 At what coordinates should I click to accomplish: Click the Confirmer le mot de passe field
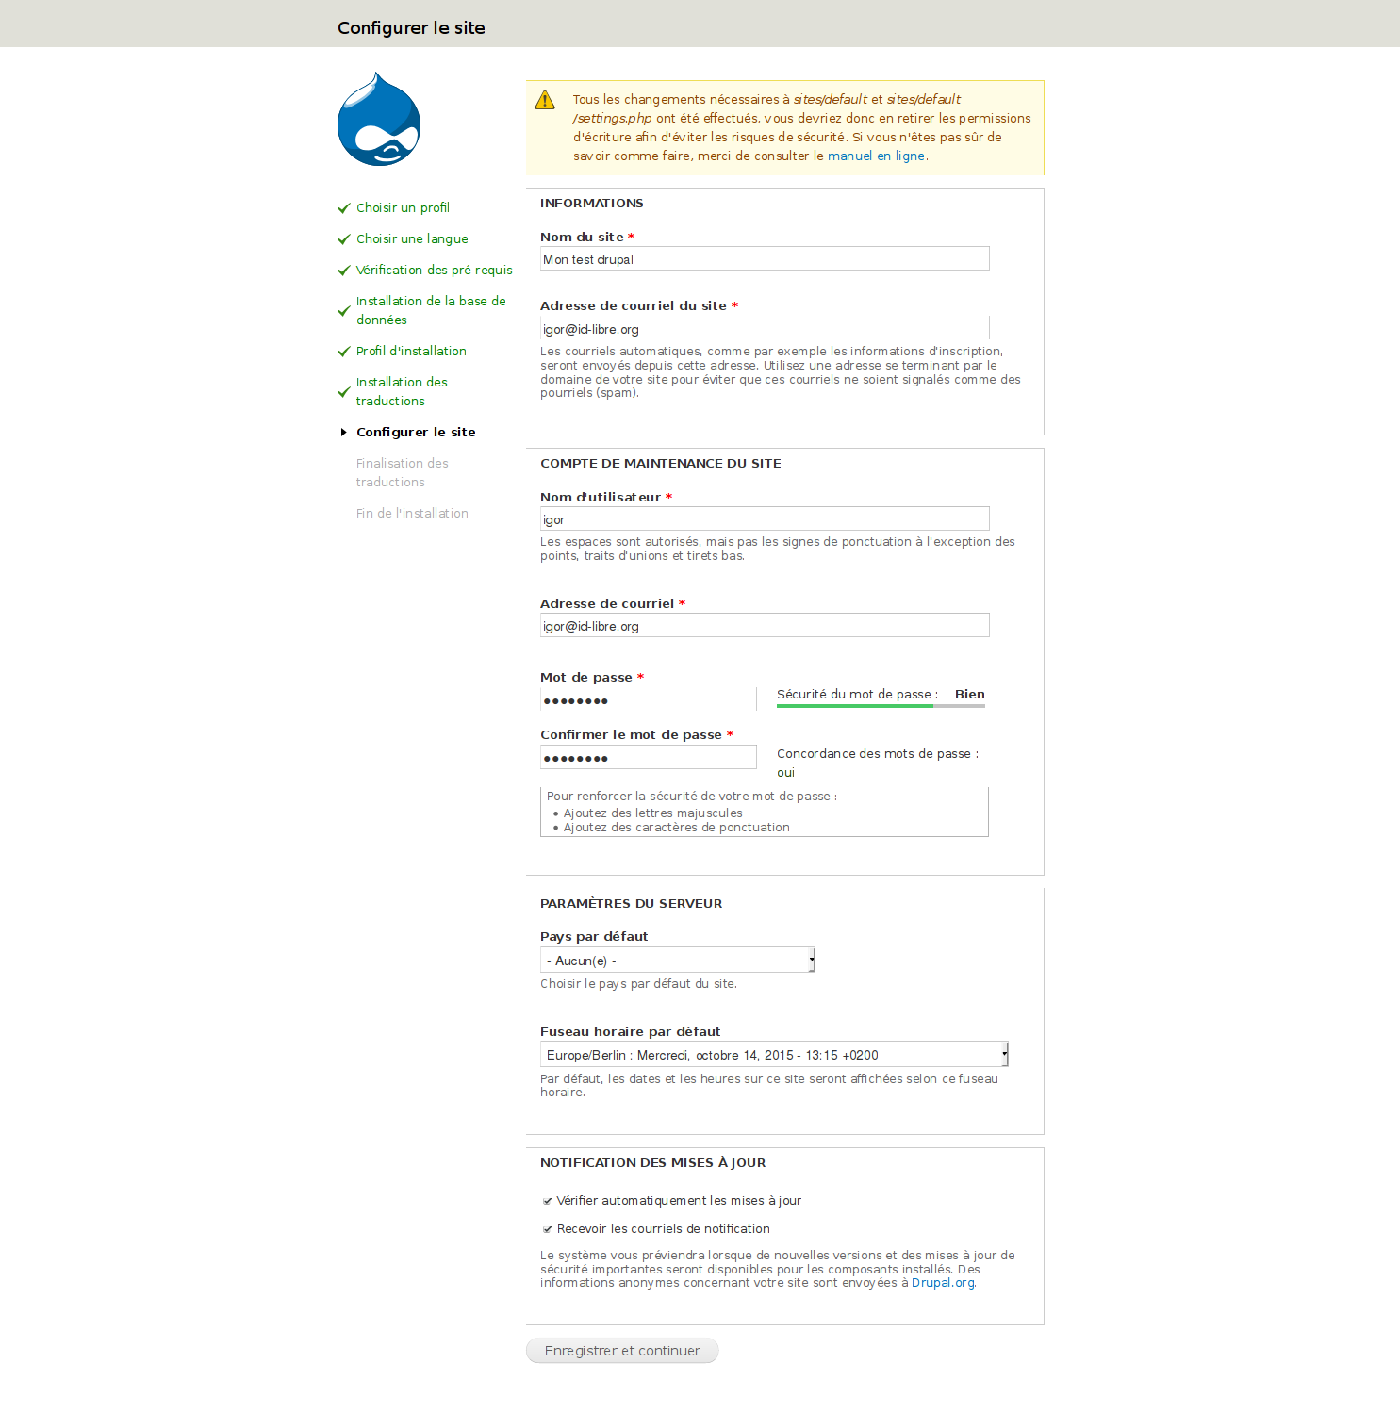click(648, 758)
